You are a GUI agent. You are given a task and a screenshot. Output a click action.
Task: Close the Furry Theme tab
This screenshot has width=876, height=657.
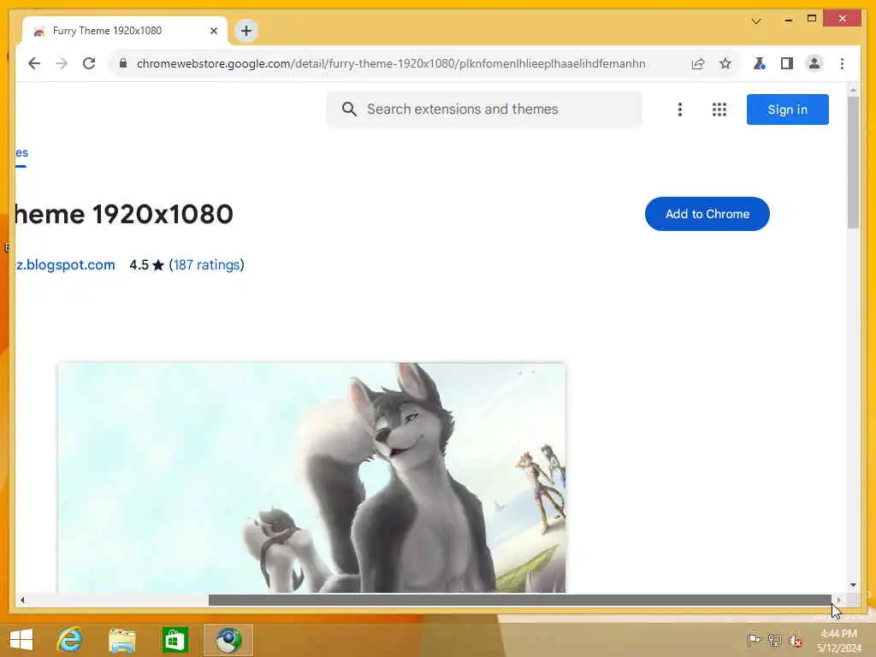[x=213, y=31]
